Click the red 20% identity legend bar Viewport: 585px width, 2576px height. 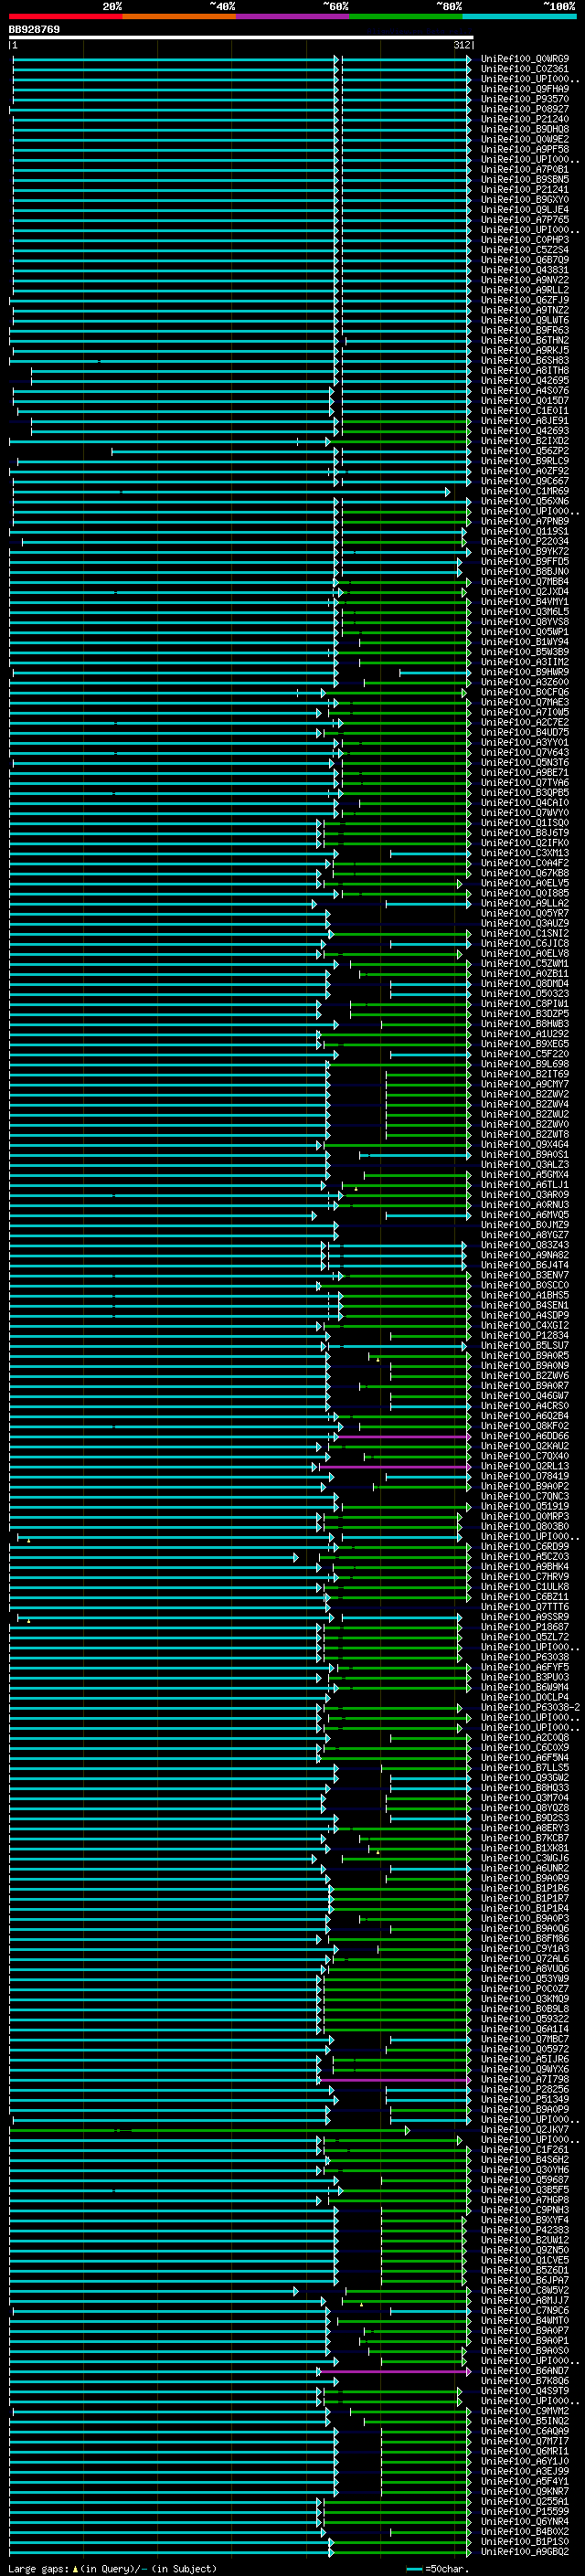[65, 16]
